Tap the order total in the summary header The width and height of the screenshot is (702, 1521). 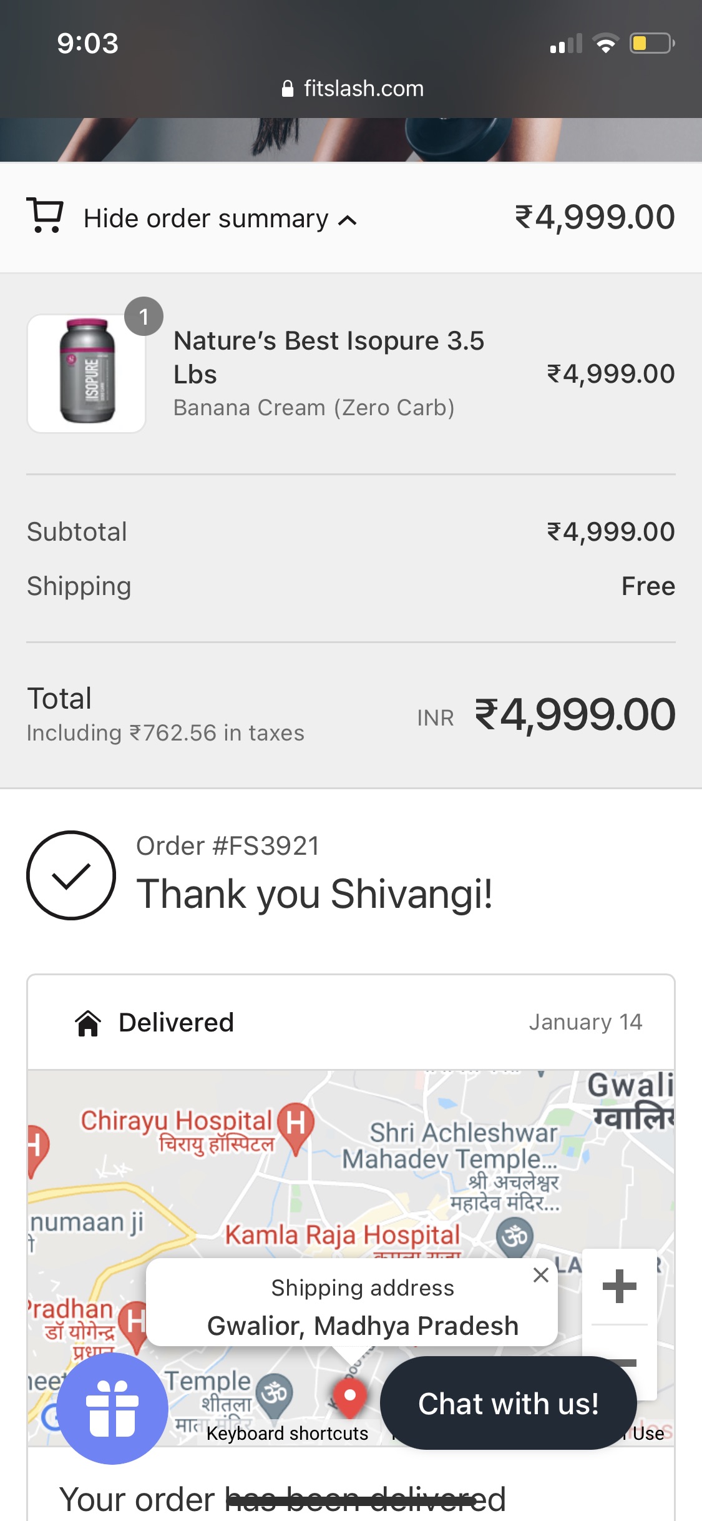pos(594,217)
